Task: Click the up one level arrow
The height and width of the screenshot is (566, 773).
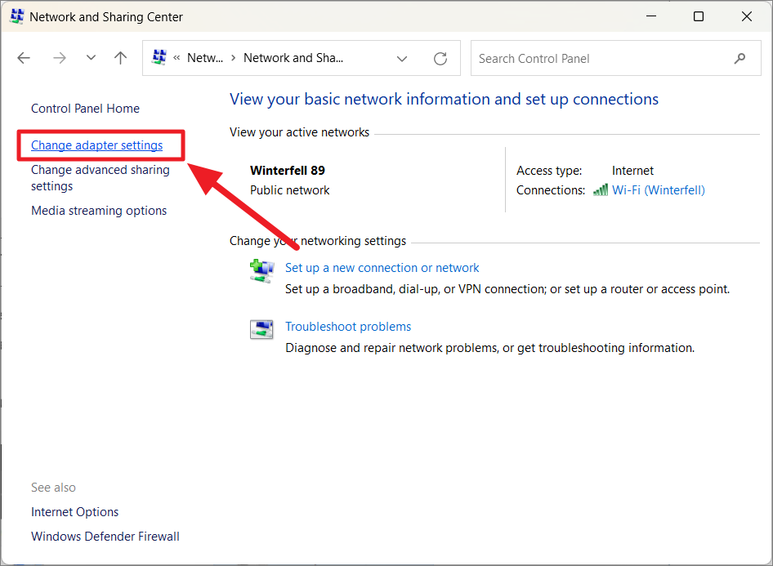Action: (x=121, y=57)
